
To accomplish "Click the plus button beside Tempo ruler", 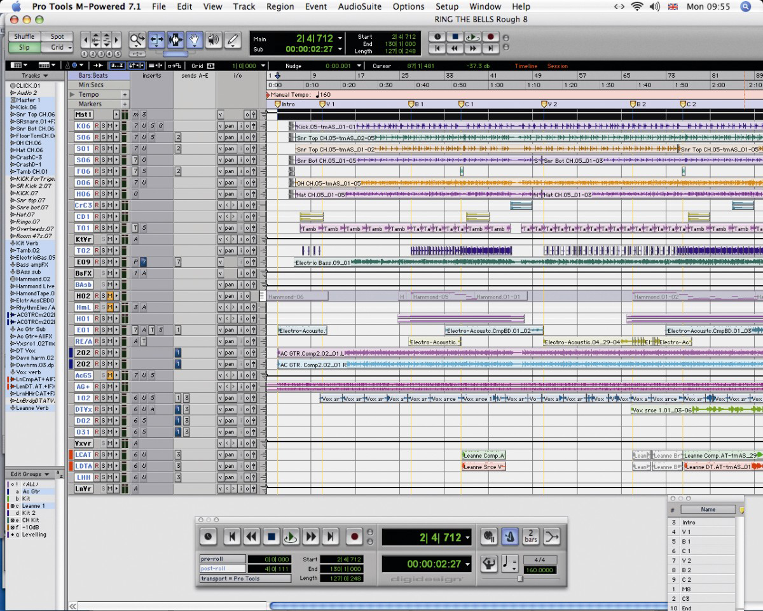I will 125,95.
